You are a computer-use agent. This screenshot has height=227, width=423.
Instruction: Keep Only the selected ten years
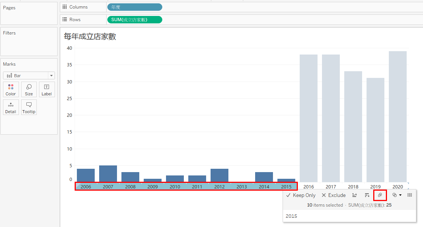click(300, 195)
